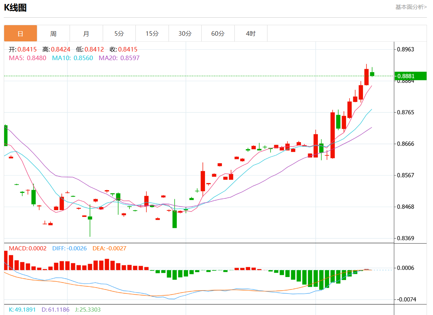
Task: Open the 基本面分析 link
Action: [411, 7]
